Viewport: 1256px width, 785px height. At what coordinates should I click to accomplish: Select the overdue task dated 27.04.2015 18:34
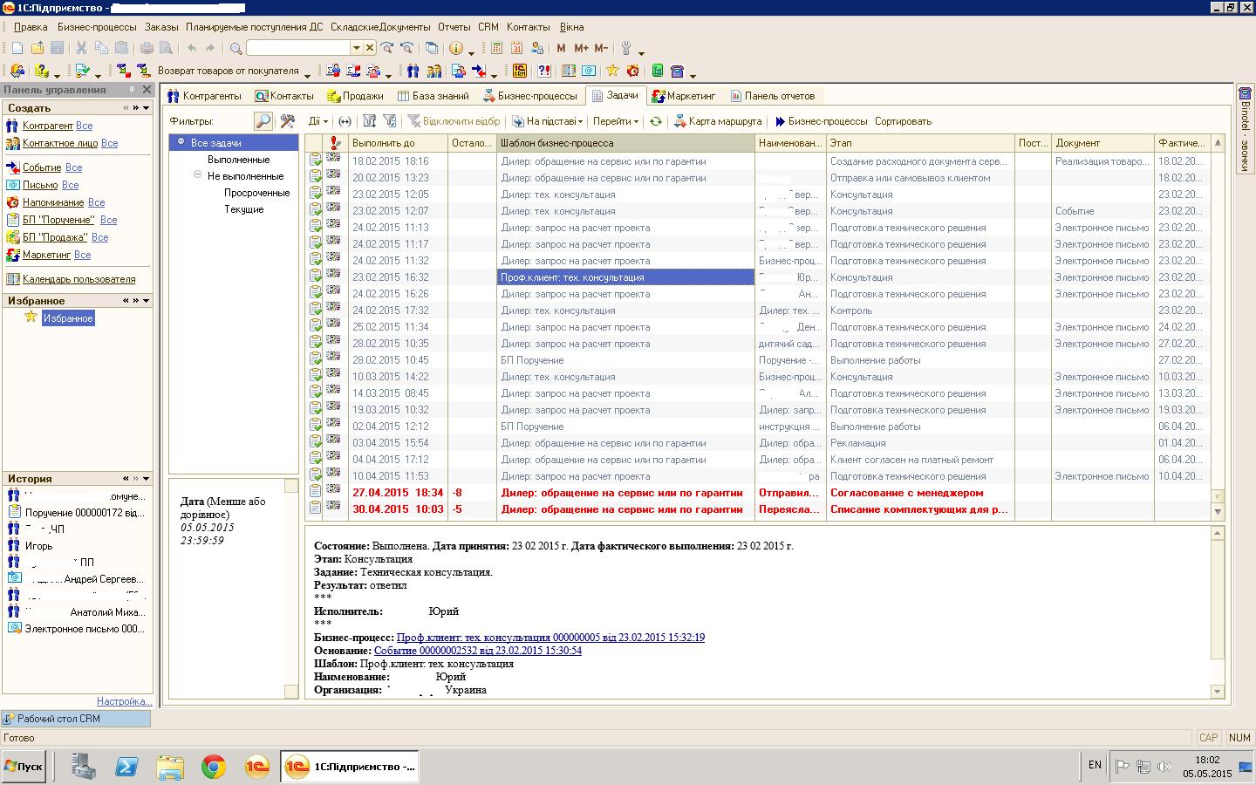click(758, 493)
